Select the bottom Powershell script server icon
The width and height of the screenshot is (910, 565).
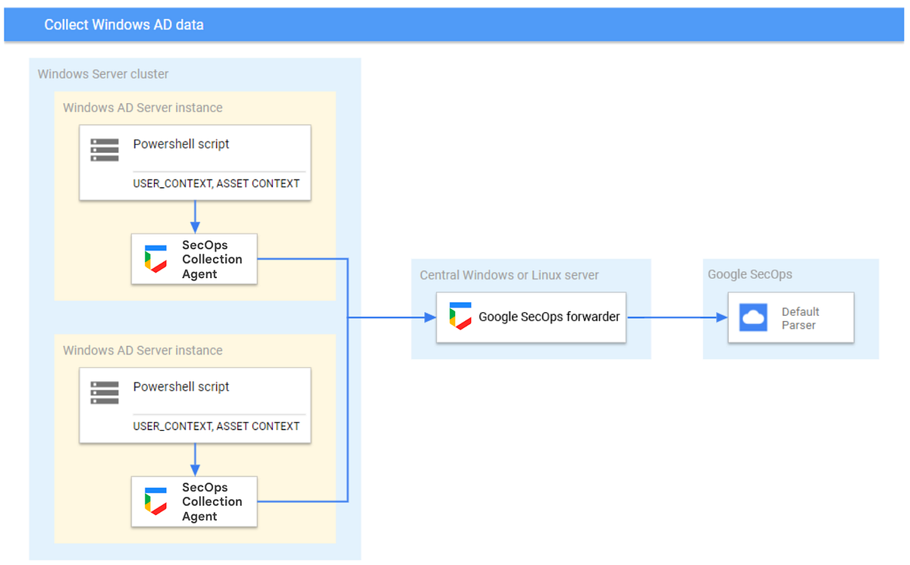point(104,392)
